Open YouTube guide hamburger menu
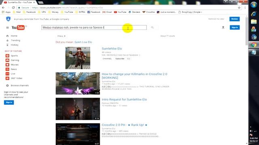Viewport: 259px width, 145px height. point(7,27)
